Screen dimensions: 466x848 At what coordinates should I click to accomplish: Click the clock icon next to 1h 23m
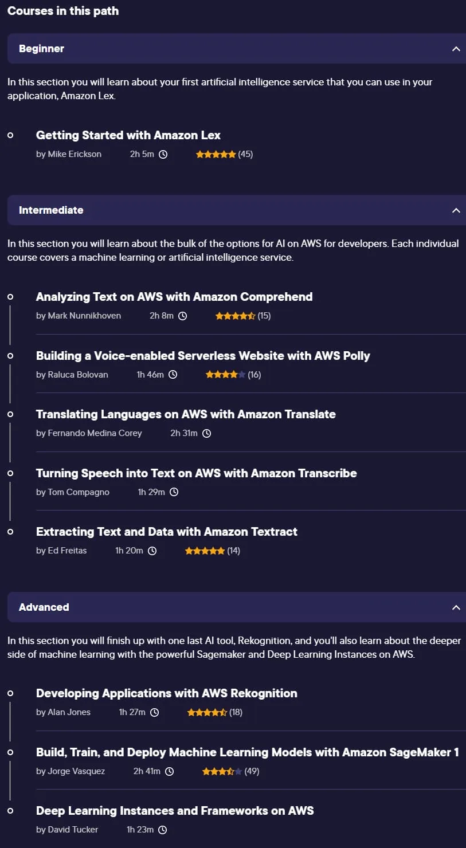(x=163, y=830)
